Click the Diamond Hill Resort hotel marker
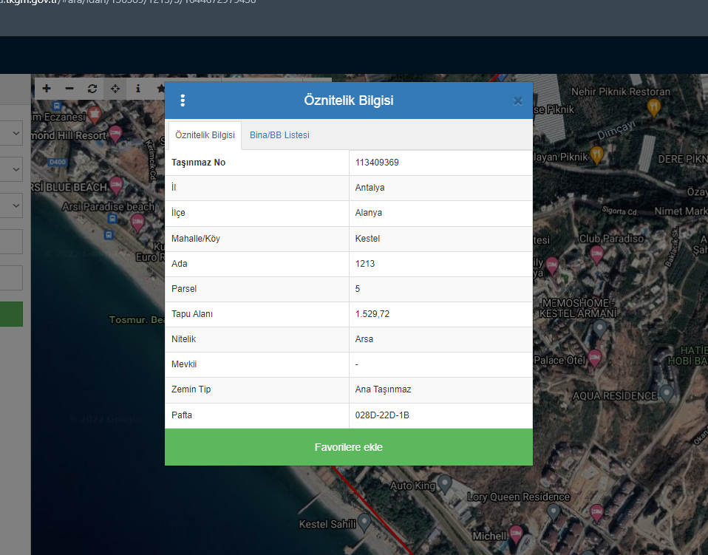Image resolution: width=708 pixels, height=555 pixels. point(115,134)
